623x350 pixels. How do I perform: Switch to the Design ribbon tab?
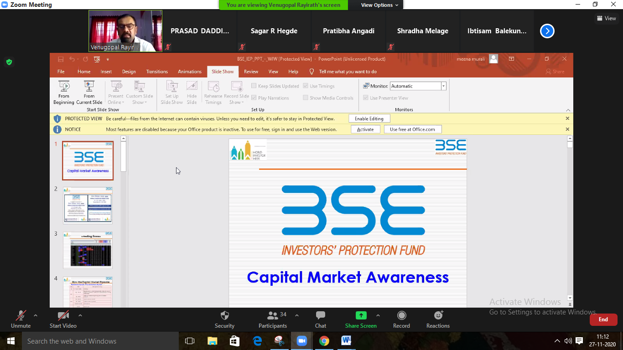tap(129, 72)
